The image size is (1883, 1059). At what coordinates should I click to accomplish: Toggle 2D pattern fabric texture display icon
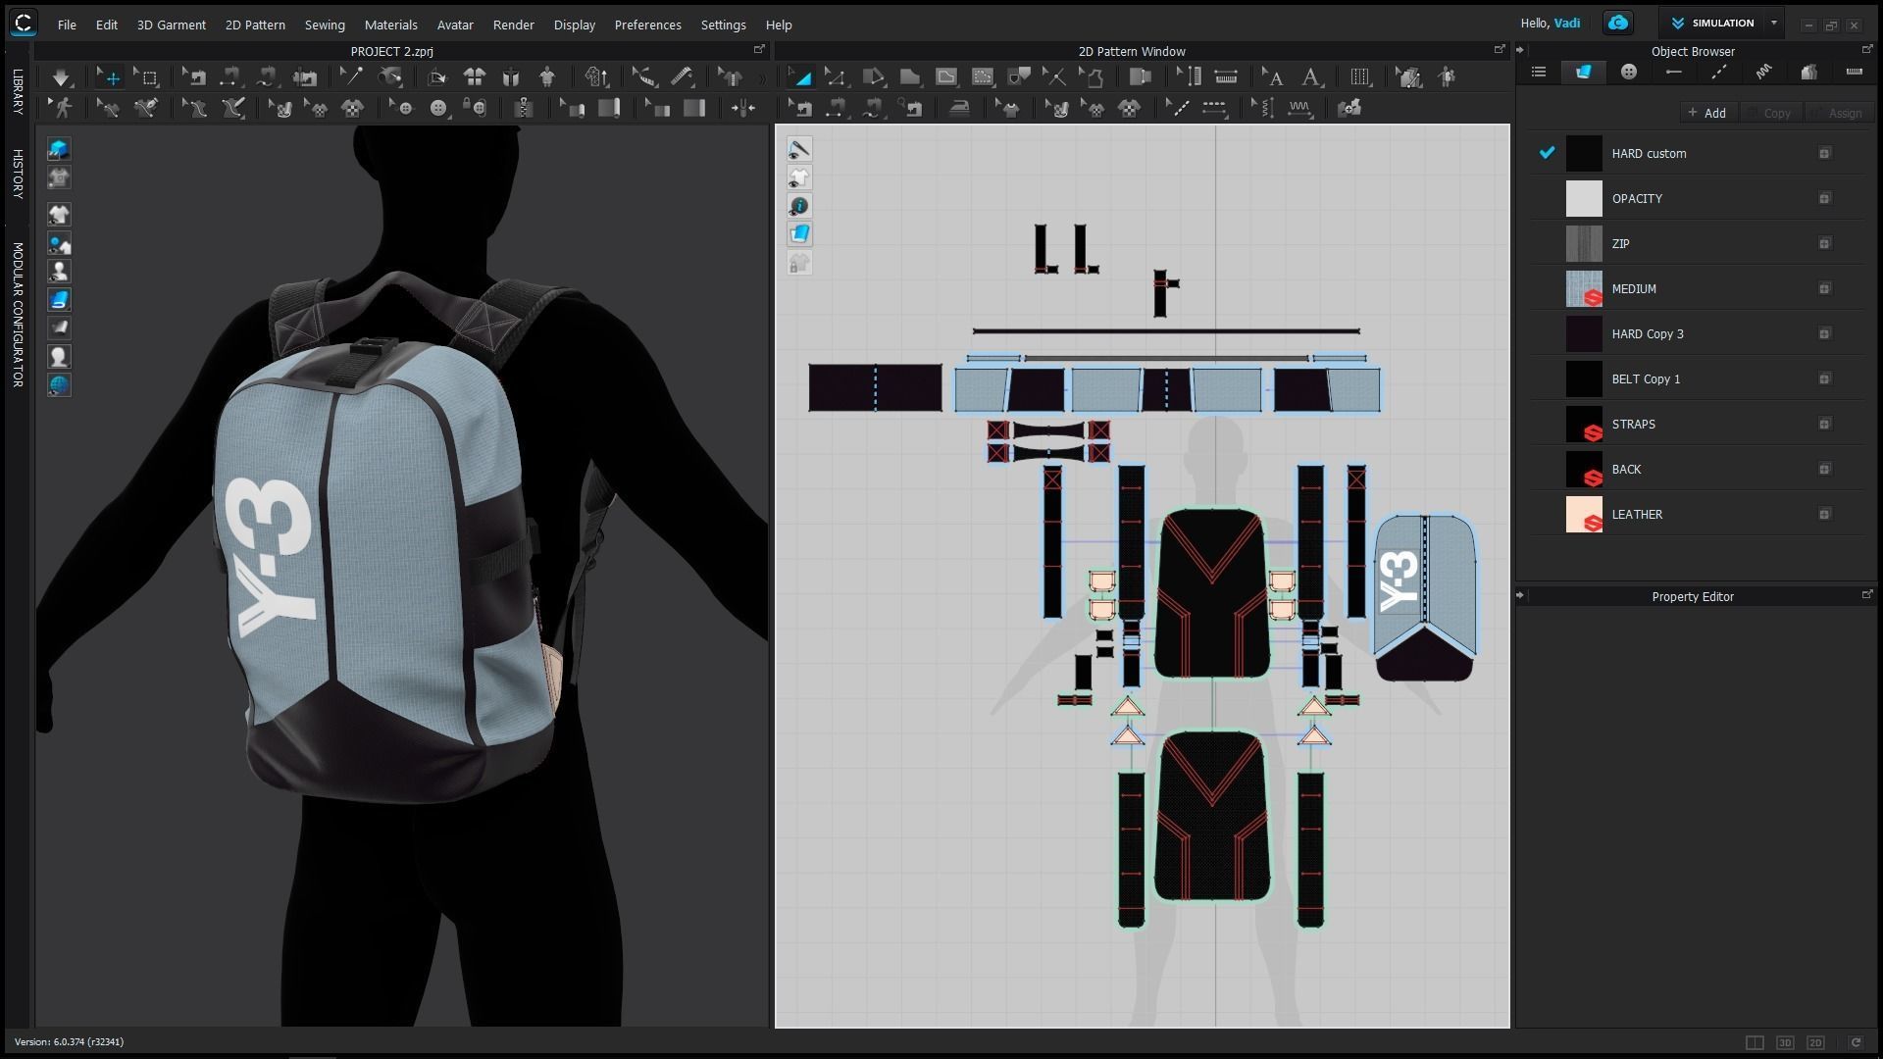[x=799, y=233]
